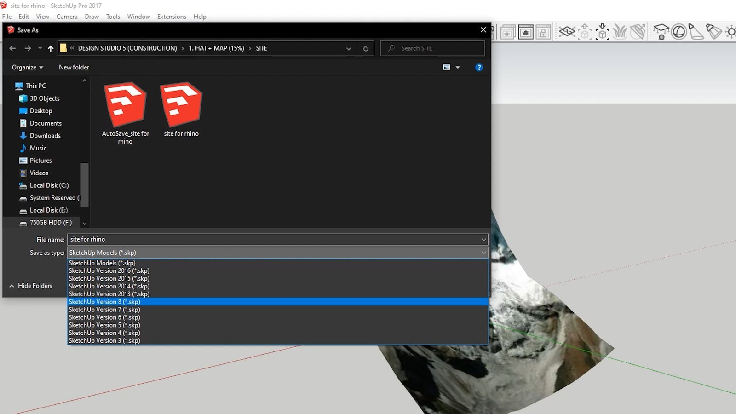Choose SketchUp Version 5 format
The height and width of the screenshot is (414, 736).
coord(278,325)
